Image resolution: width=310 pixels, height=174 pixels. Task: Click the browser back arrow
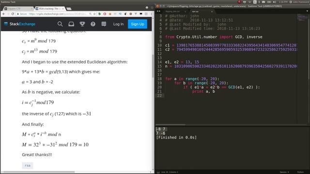pos(4,14)
